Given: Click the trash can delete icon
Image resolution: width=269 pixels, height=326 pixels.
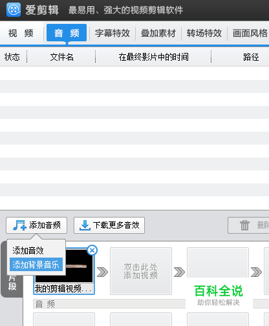Looking at the screenshot, I should [x=244, y=225].
